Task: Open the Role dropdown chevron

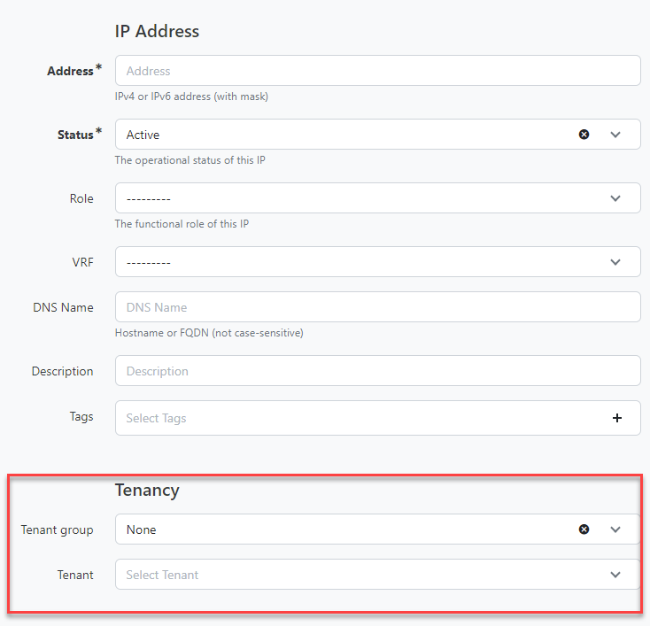Action: coord(615,198)
